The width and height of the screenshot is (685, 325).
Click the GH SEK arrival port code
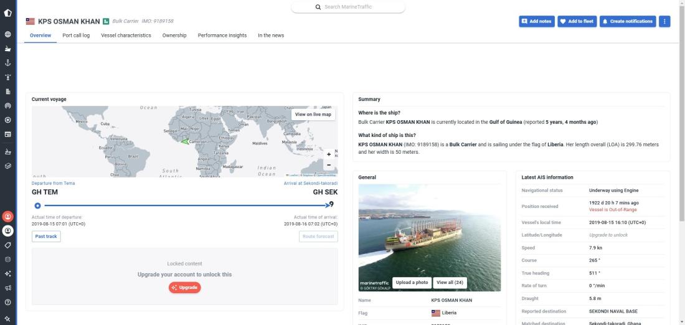325,192
